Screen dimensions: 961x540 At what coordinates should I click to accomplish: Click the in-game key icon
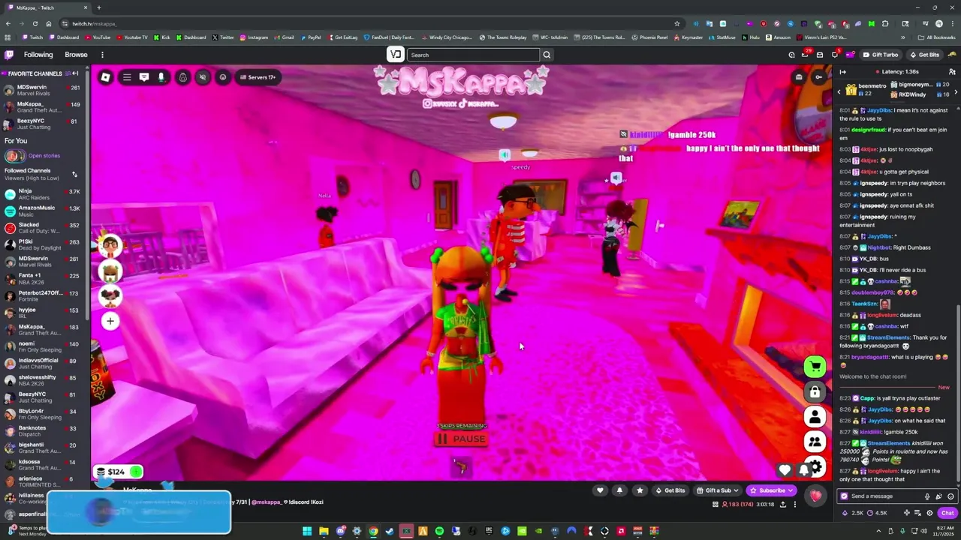coord(818,77)
